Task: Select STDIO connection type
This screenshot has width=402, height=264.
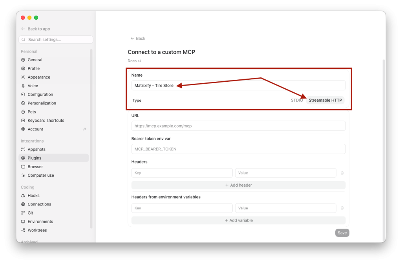Action: click(297, 100)
